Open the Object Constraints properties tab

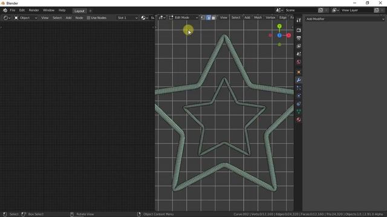(x=299, y=104)
